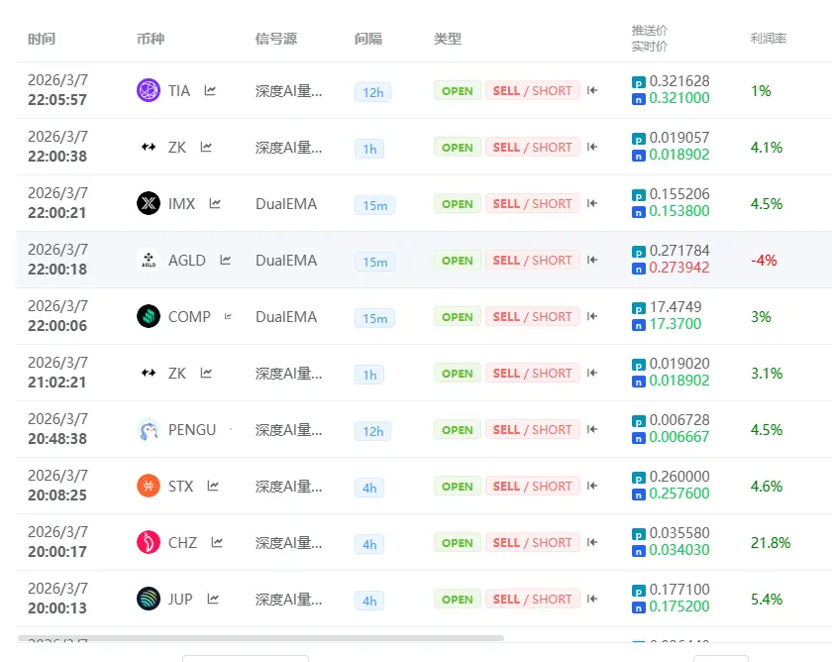Viewport: 832px width, 662px height.
Task: Click the OPEN tag in the AGLD row
Action: pos(458,260)
